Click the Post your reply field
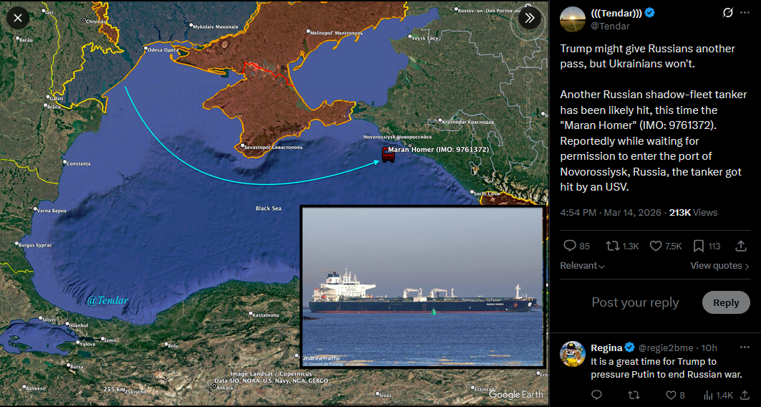761x407 pixels. coord(635,302)
